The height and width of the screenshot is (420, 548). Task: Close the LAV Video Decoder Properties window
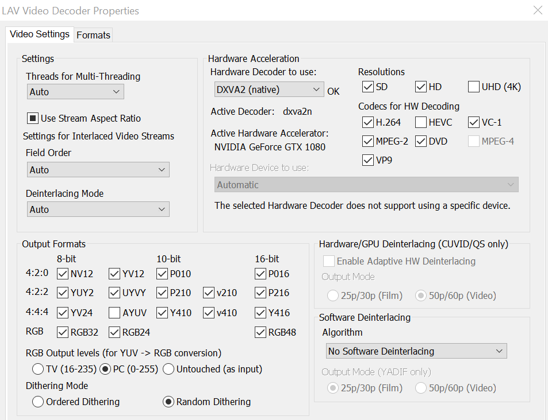coord(538,10)
